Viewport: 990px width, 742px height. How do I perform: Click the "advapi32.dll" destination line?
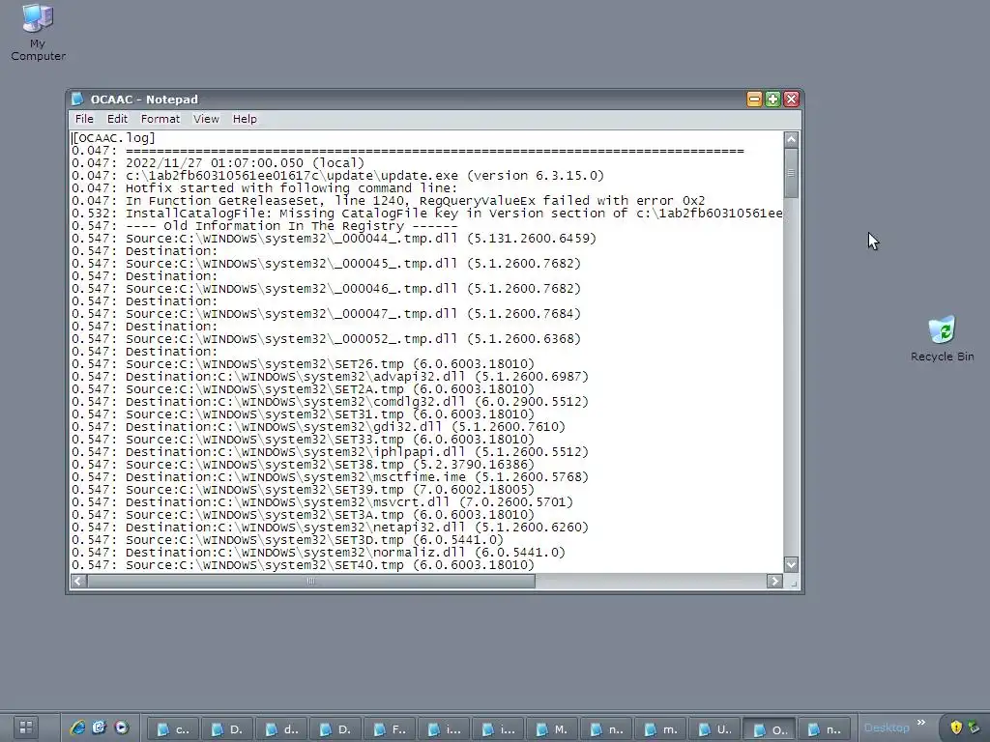[330, 377]
